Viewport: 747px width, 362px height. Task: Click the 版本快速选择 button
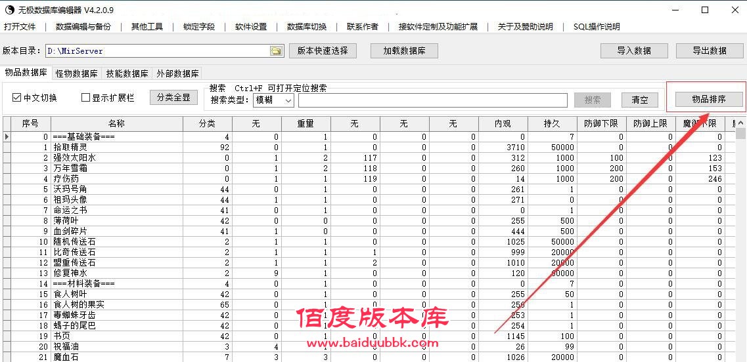coord(323,50)
